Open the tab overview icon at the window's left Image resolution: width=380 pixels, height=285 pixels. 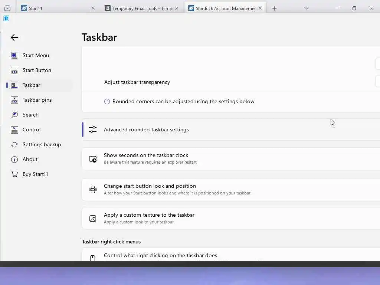(x=7, y=8)
